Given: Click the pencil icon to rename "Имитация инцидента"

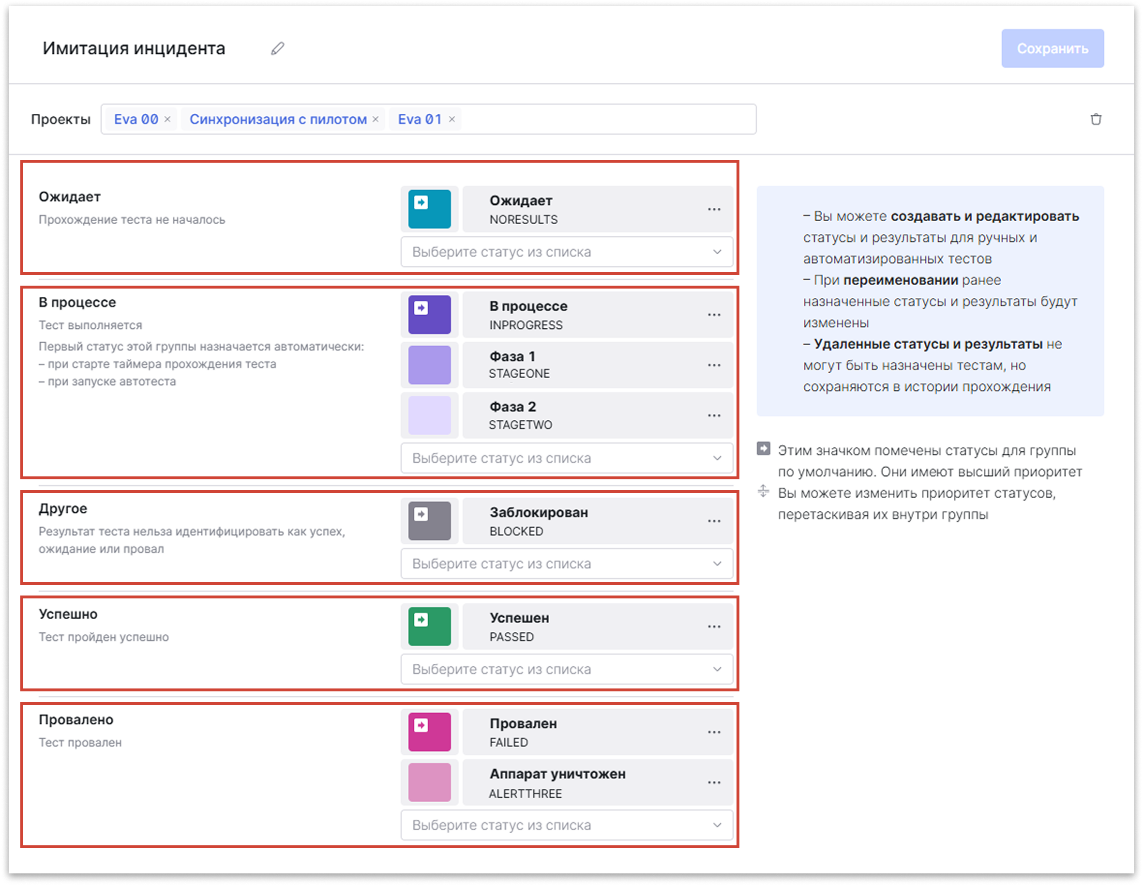Looking at the screenshot, I should point(277,49).
